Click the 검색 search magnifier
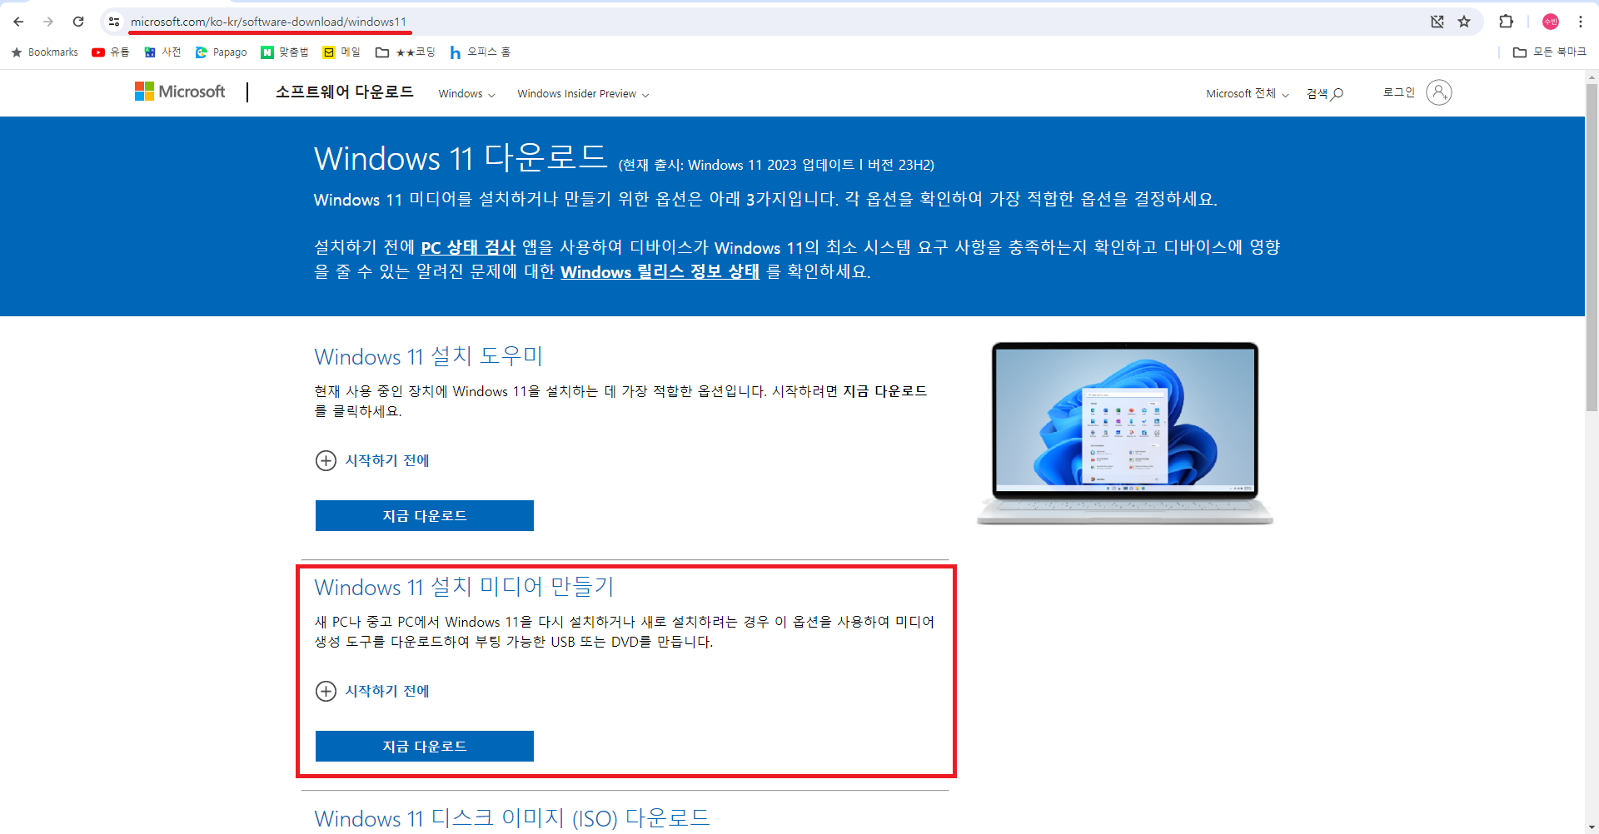This screenshot has height=834, width=1599. [1325, 94]
